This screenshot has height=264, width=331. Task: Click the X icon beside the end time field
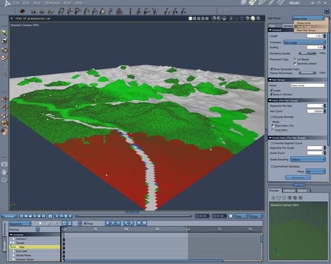[x=231, y=216]
